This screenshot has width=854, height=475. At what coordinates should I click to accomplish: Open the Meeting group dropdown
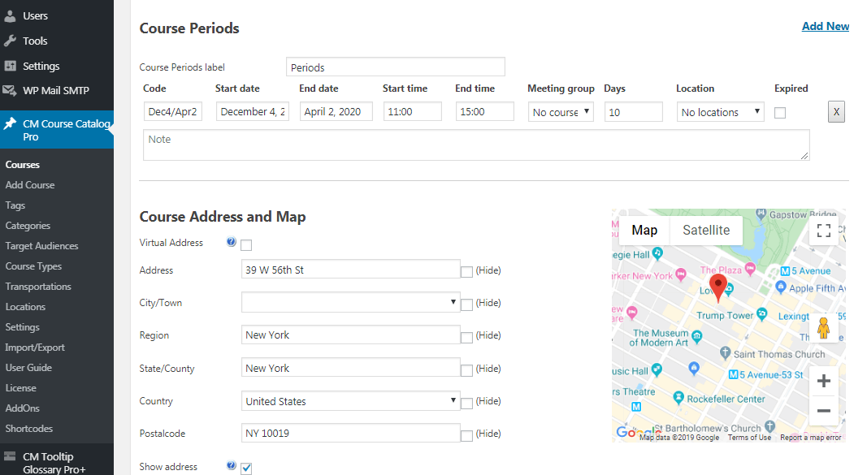point(561,112)
